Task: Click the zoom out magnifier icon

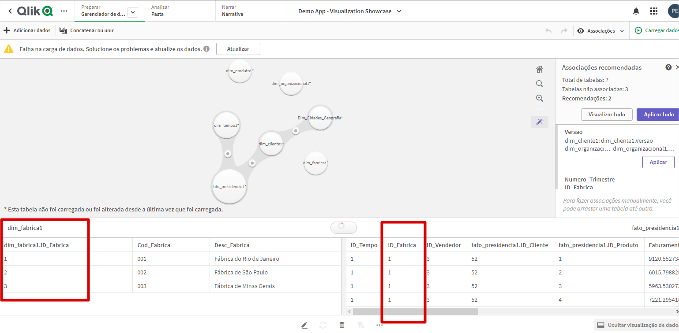Action: click(x=539, y=98)
